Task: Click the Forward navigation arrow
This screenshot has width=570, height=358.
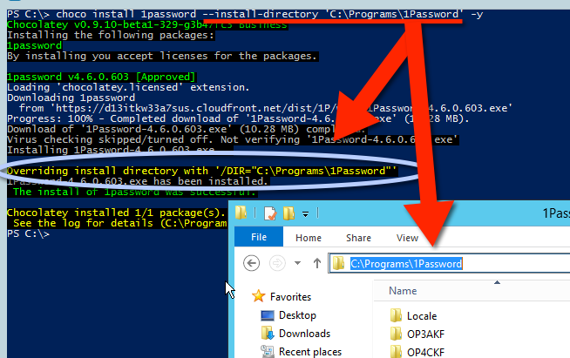Action: (276, 263)
